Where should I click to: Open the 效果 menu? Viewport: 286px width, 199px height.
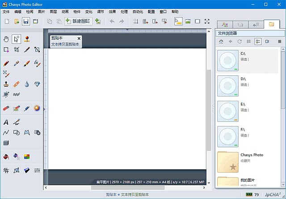point(112,12)
